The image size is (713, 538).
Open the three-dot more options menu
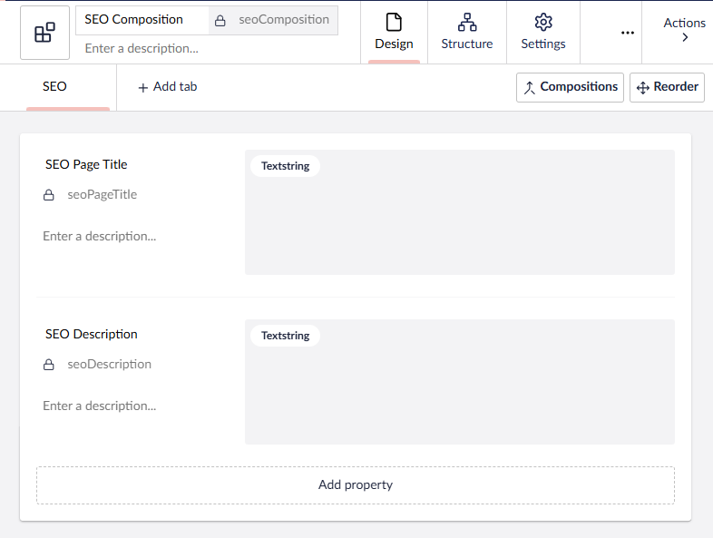(627, 33)
